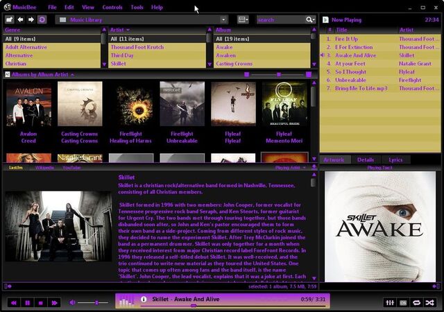Screen dimensions: 444x312
Task: Open the panel layout grid icon
Action: [x=243, y=19]
